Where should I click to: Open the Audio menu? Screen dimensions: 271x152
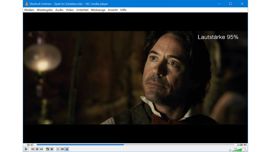(59, 10)
